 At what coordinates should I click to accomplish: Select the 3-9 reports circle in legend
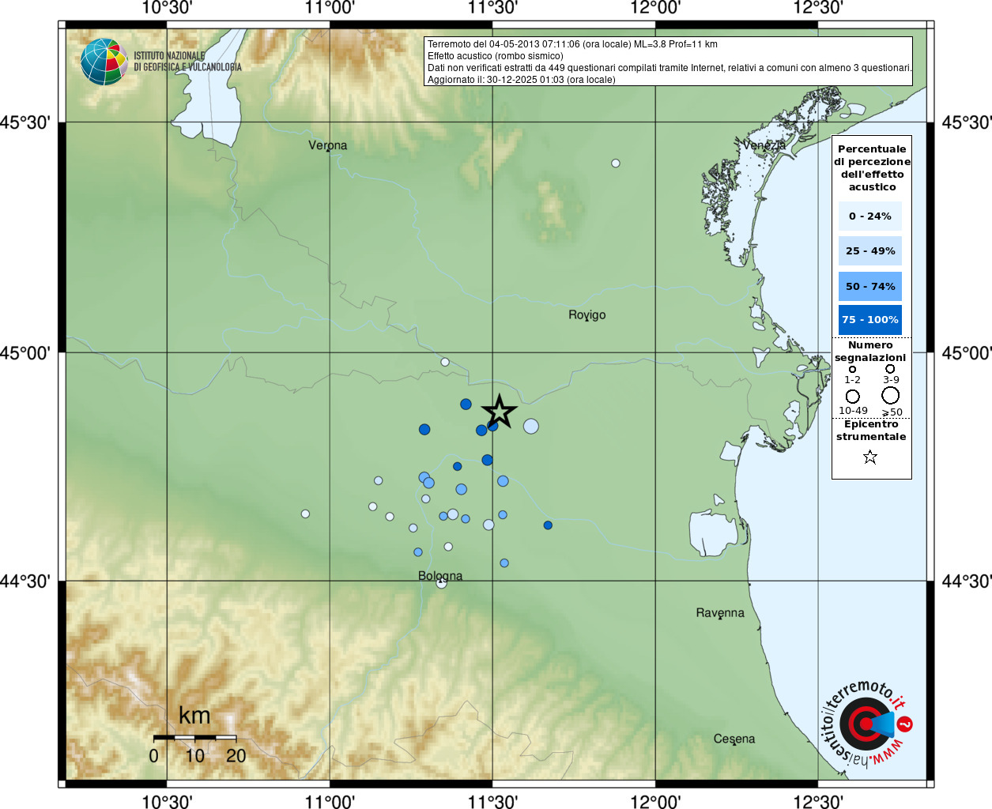(x=890, y=369)
